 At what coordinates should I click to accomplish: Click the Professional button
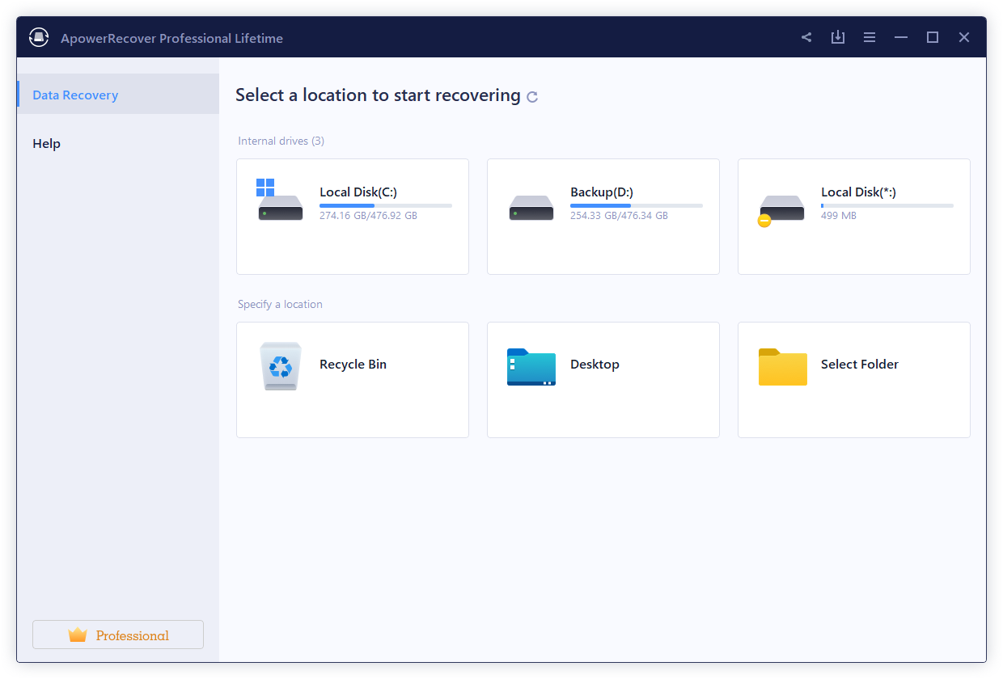pyautogui.click(x=118, y=635)
